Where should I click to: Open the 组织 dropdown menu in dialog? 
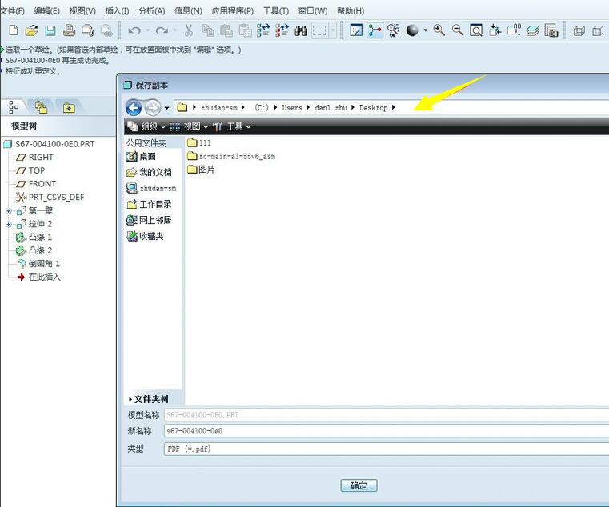coord(147,126)
